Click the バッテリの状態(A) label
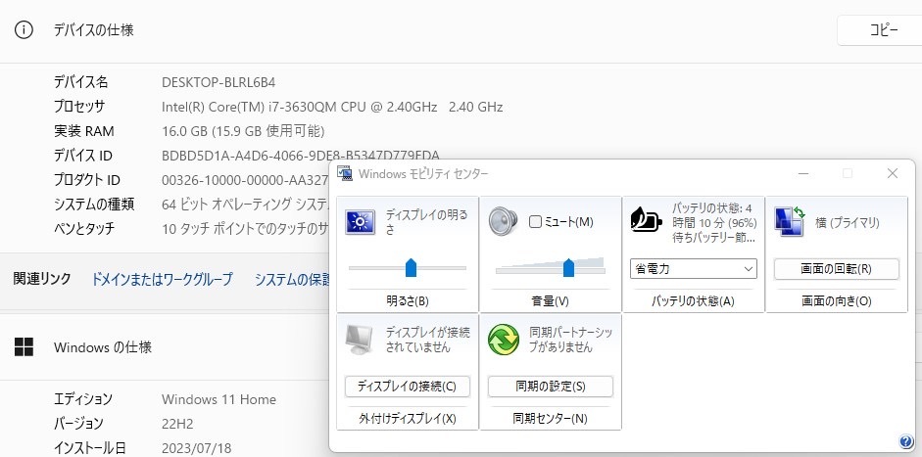 click(694, 301)
